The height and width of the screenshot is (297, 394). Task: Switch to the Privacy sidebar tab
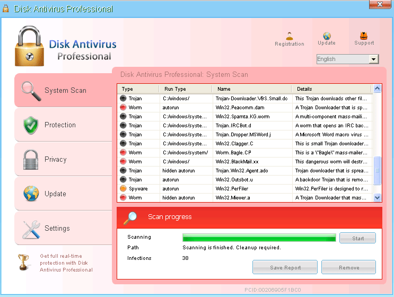[x=56, y=160]
